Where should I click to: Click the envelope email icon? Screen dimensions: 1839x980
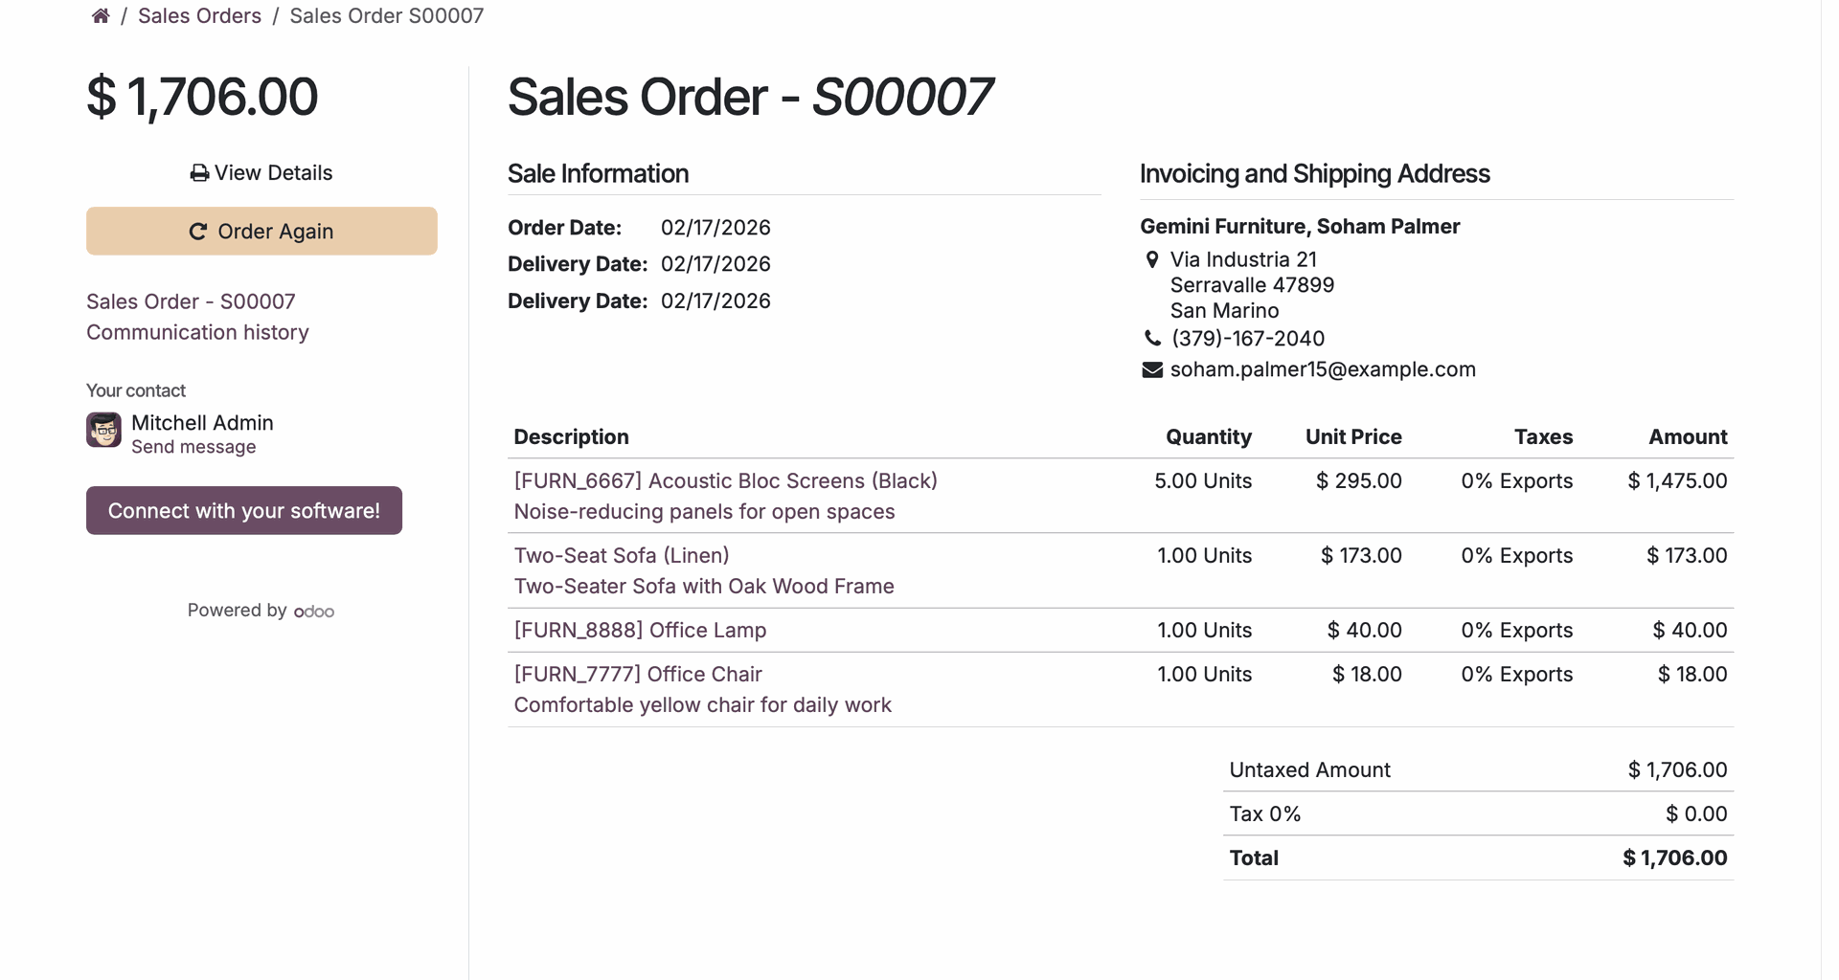(x=1152, y=370)
